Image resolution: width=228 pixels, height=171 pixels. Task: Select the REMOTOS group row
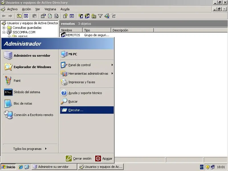point(71,35)
